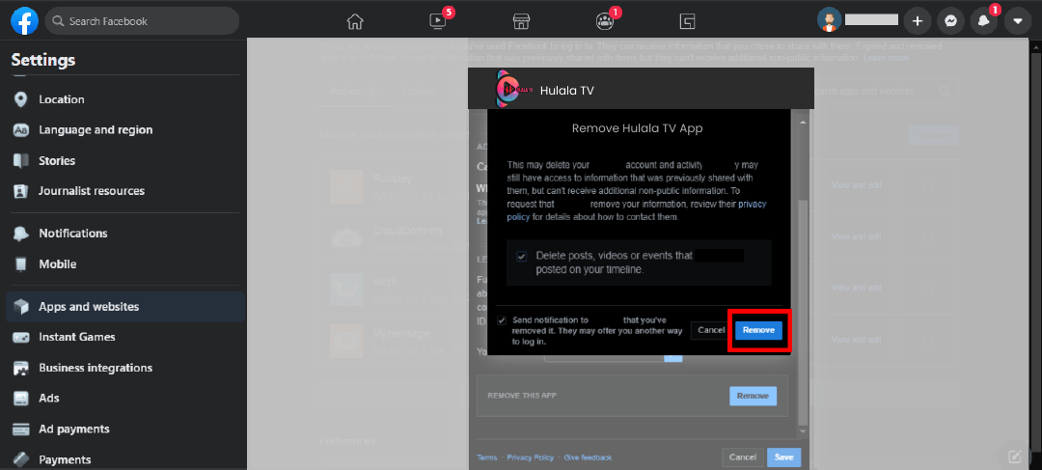Screen dimensions: 1042x470
Task: Open Language and region settings
Action: pos(124,130)
